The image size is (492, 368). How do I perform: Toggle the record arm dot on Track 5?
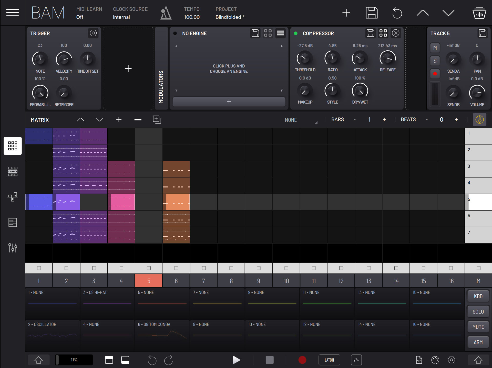(435, 74)
